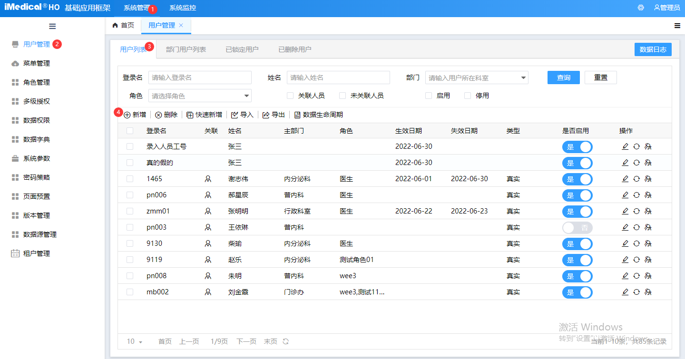The height and width of the screenshot is (359, 685).
Task: Open 角色管理 in the sidebar
Action: (37, 82)
